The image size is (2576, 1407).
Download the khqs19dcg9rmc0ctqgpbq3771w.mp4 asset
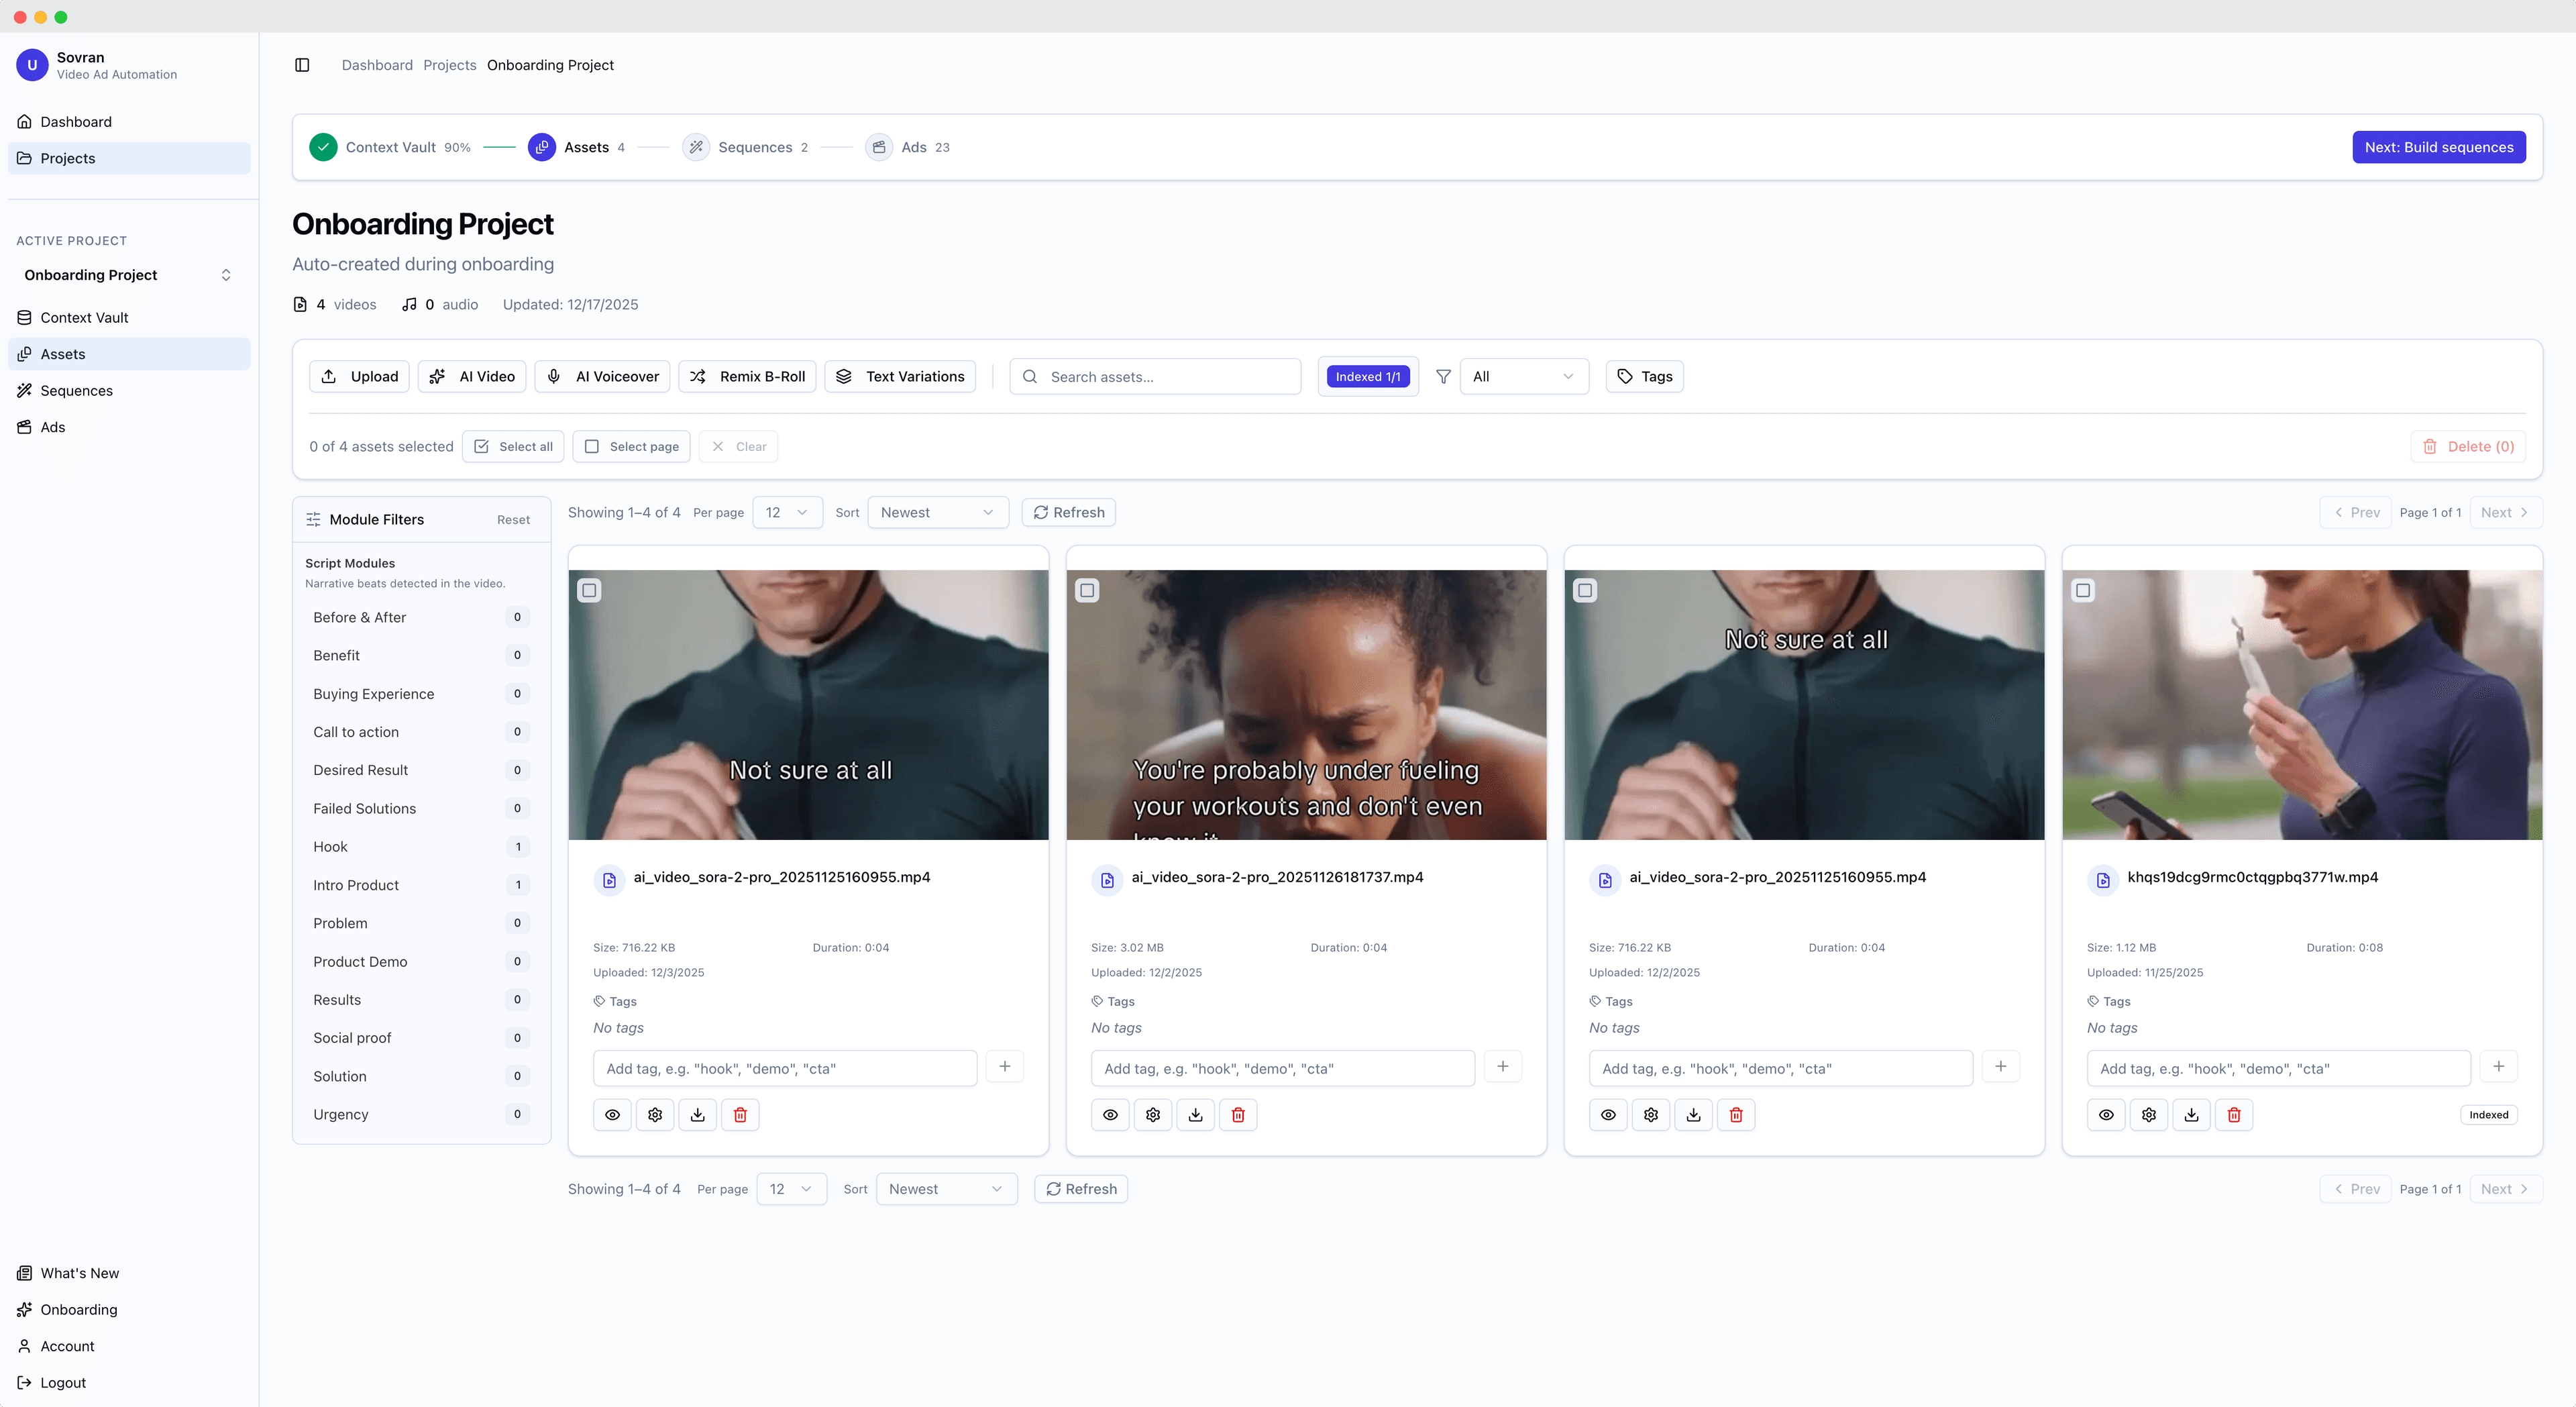[x=2191, y=1114]
